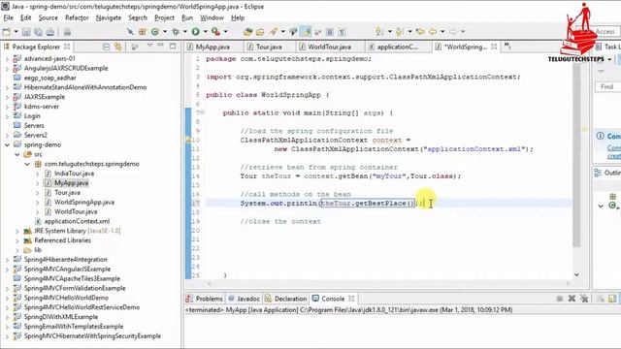Select WorldSpringApp.java in Package Explorer

click(x=84, y=203)
